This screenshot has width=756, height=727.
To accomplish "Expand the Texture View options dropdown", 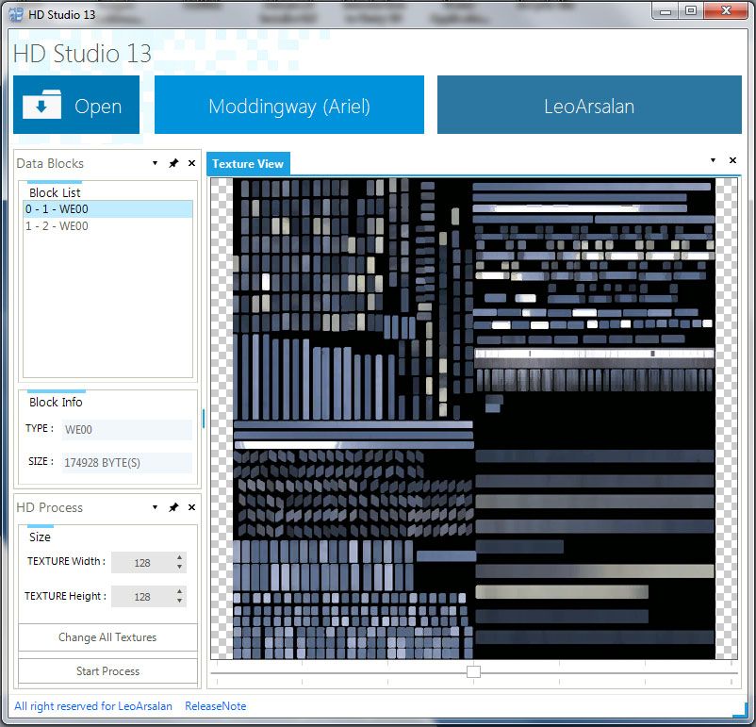I will (x=713, y=160).
